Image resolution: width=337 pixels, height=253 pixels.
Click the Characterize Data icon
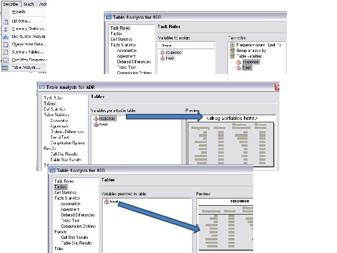point(6,45)
